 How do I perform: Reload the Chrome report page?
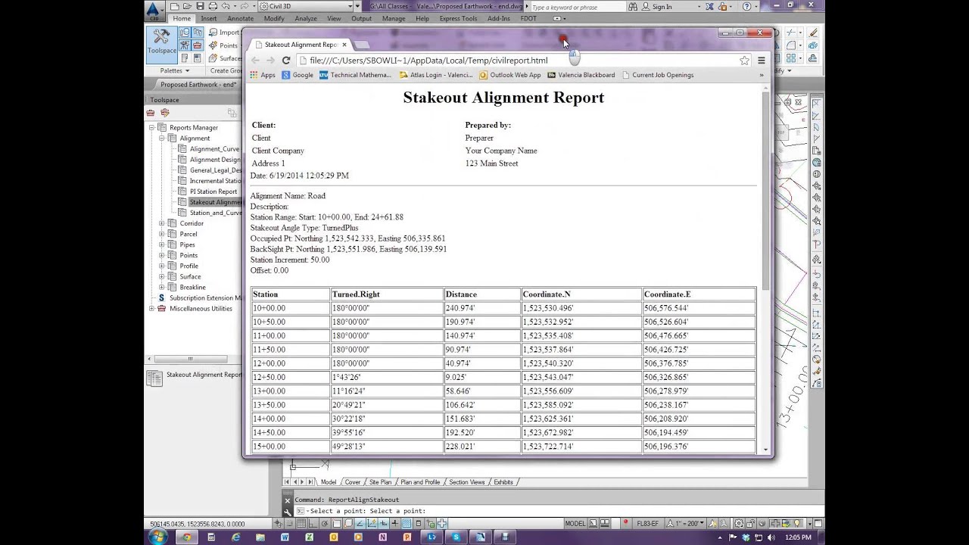click(286, 61)
